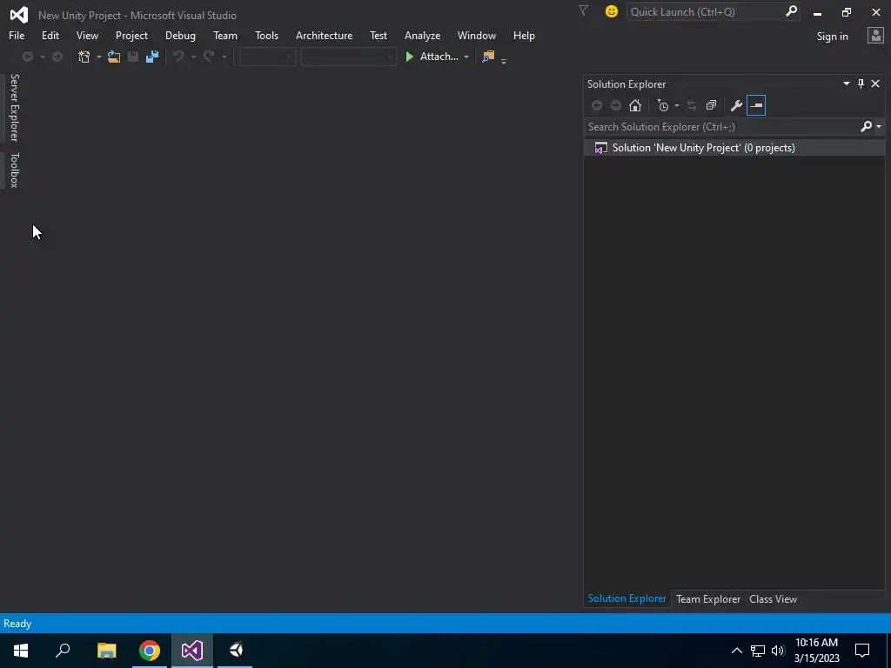Click the Back button in Solution Explorer toolbar
Screen dimensions: 891x668
pos(597,105)
